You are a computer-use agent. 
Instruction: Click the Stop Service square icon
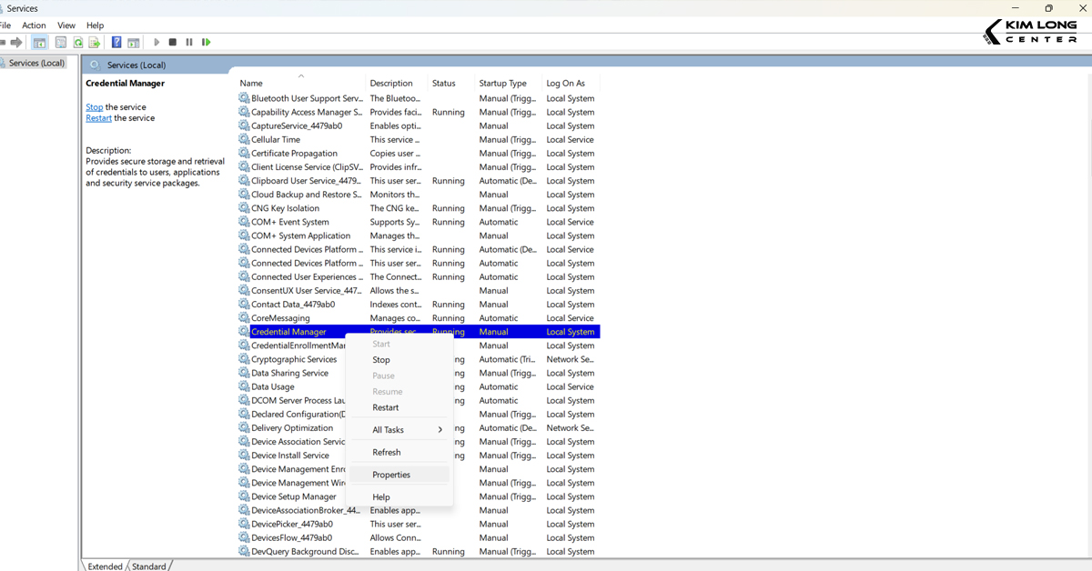[172, 42]
